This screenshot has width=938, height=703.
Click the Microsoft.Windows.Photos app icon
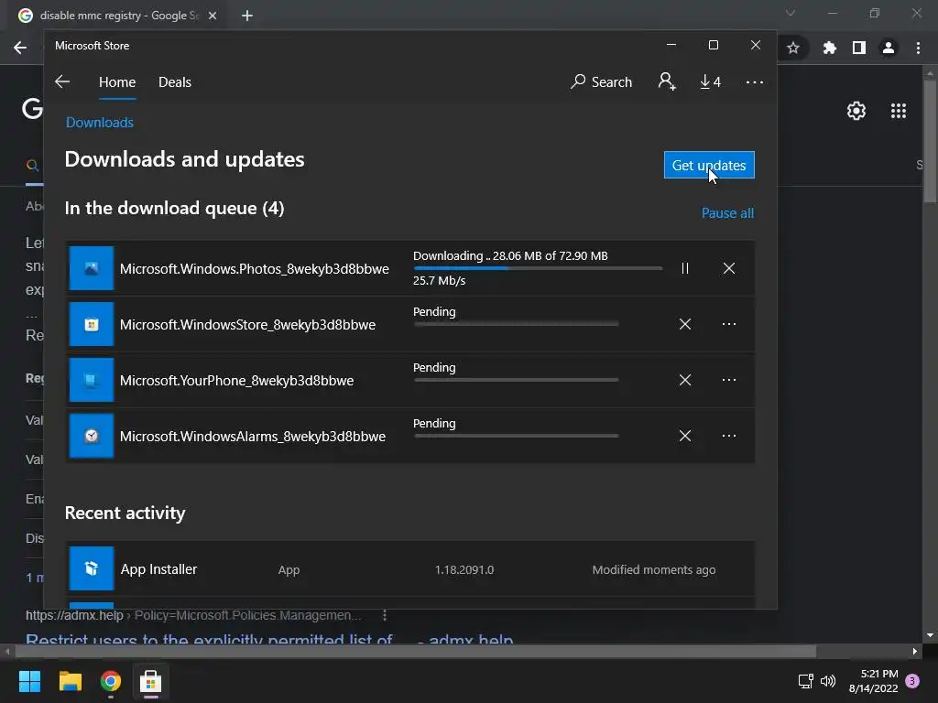coord(92,268)
